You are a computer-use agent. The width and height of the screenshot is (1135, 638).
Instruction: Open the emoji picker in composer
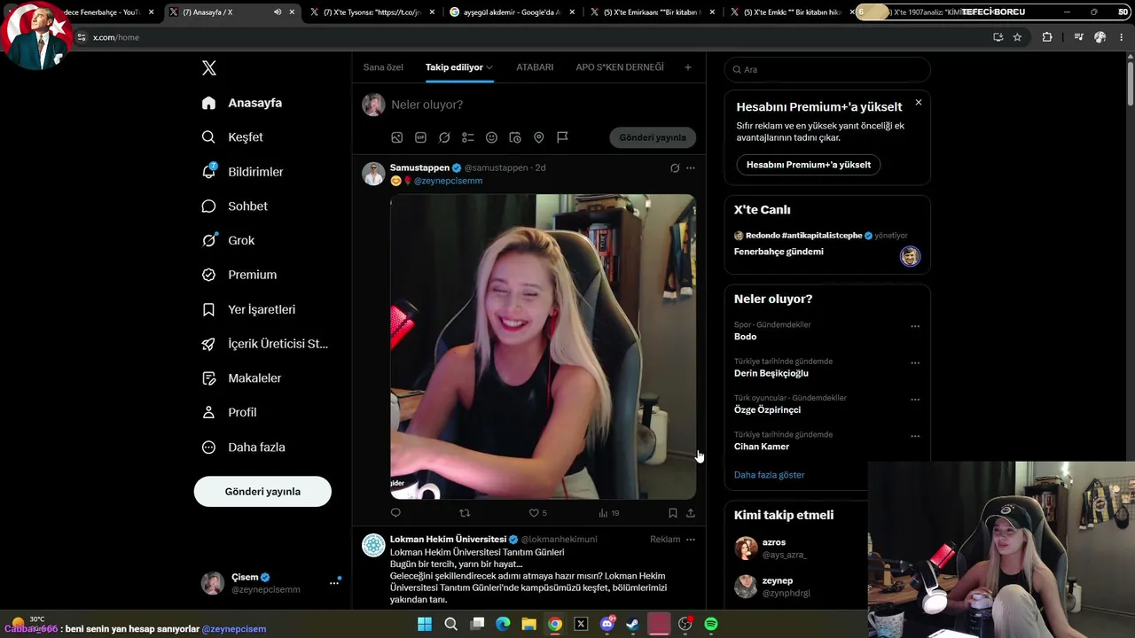click(x=491, y=137)
